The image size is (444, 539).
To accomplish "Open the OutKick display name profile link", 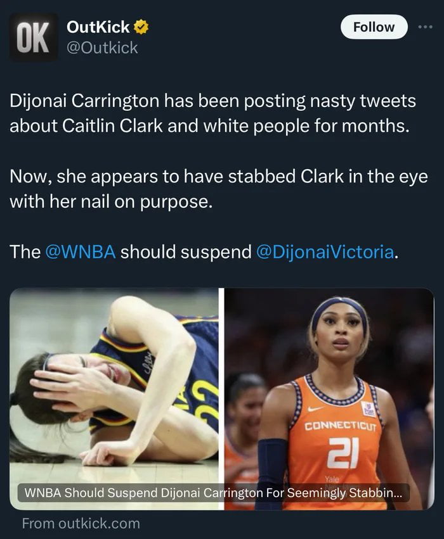I will tap(98, 27).
